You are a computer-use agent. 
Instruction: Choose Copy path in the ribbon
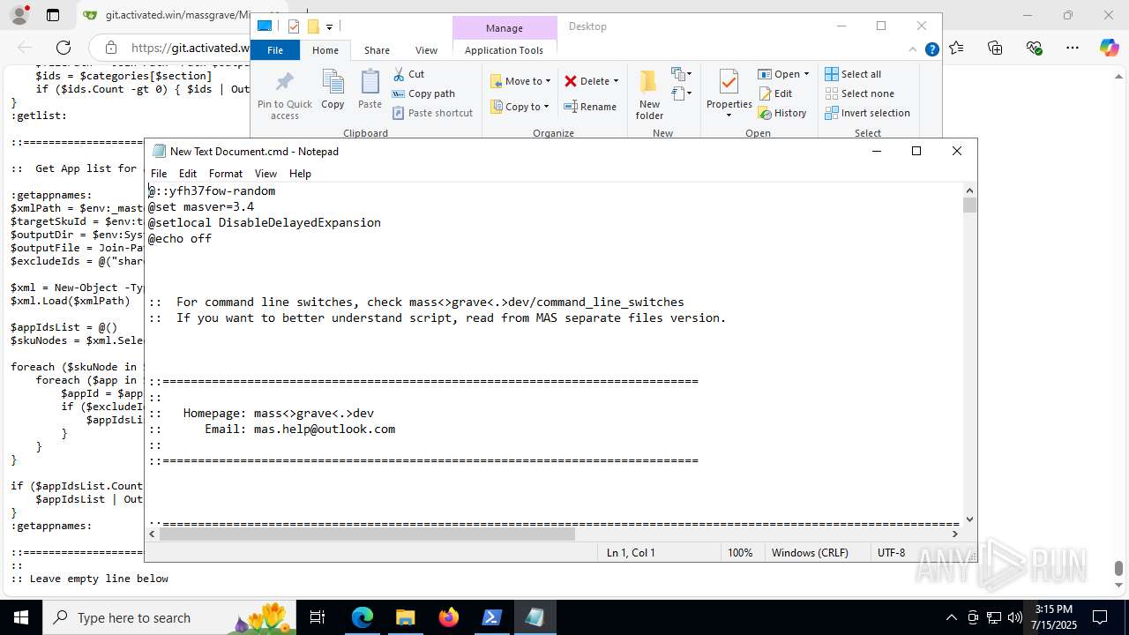coord(423,93)
